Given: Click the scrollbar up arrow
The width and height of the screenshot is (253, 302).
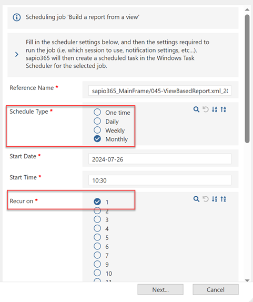Looking at the screenshot, I should click(247, 9).
